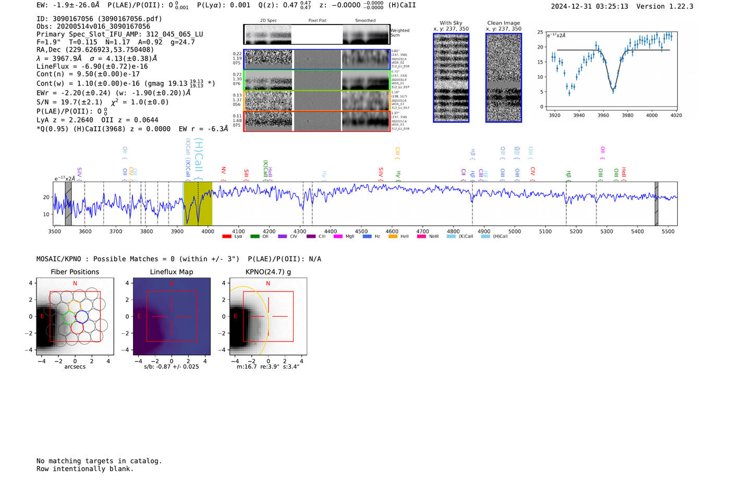Click the S/N = 19.7 line
730x497 pixels.
103,102
